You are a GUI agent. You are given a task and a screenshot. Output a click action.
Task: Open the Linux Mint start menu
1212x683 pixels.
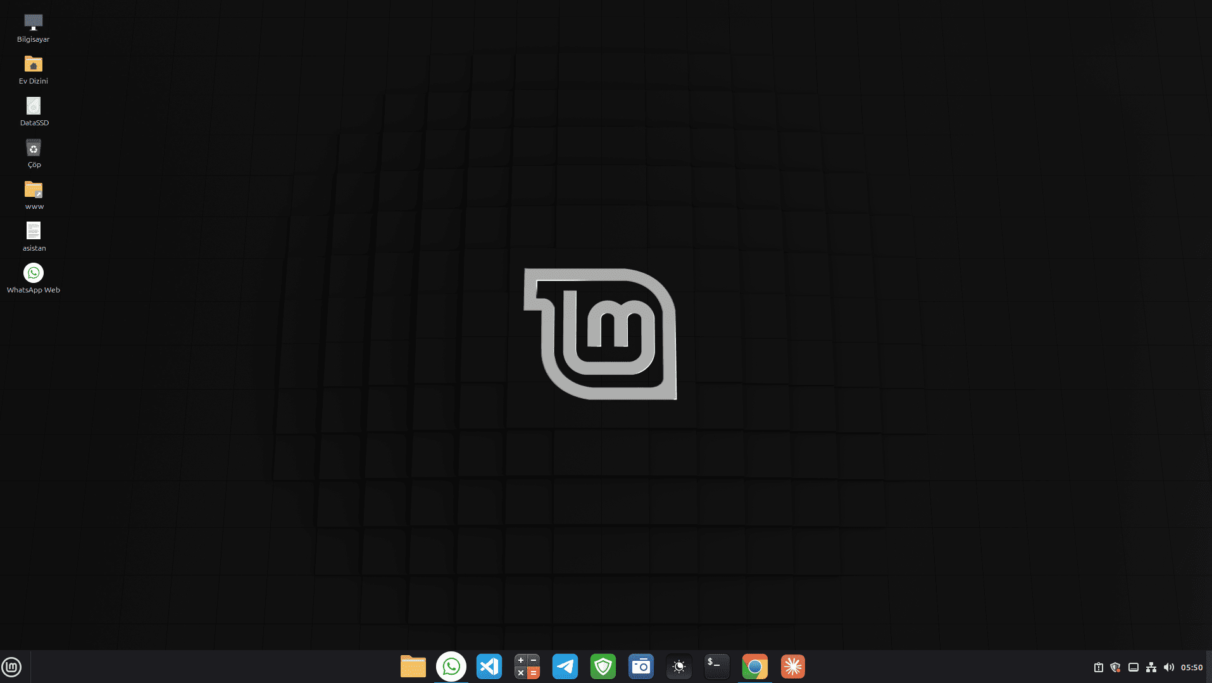point(11,667)
